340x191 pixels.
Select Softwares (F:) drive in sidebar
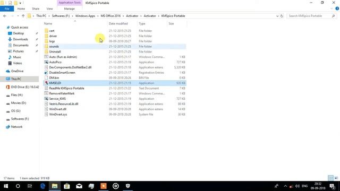pyautogui.click(x=20, y=119)
